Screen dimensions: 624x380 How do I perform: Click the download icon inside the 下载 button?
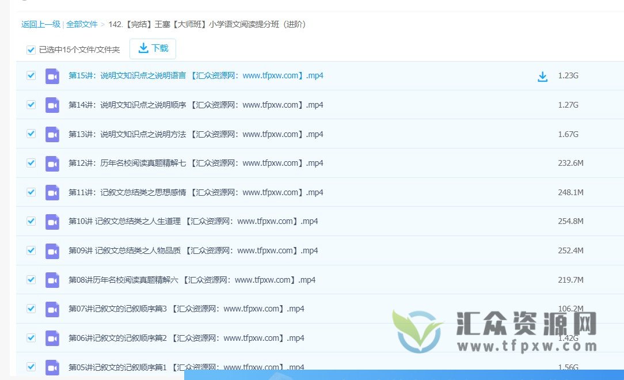[142, 49]
